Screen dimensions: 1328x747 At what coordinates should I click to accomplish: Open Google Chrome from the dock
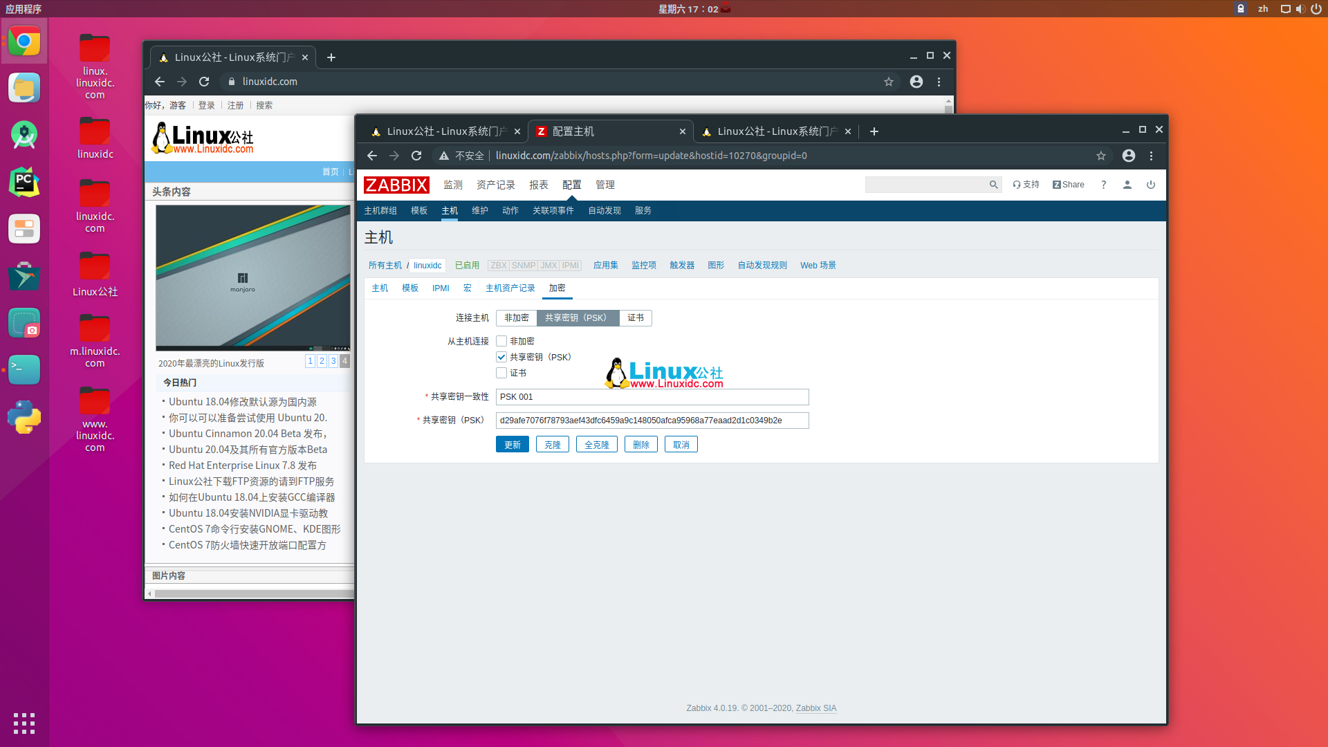click(24, 41)
